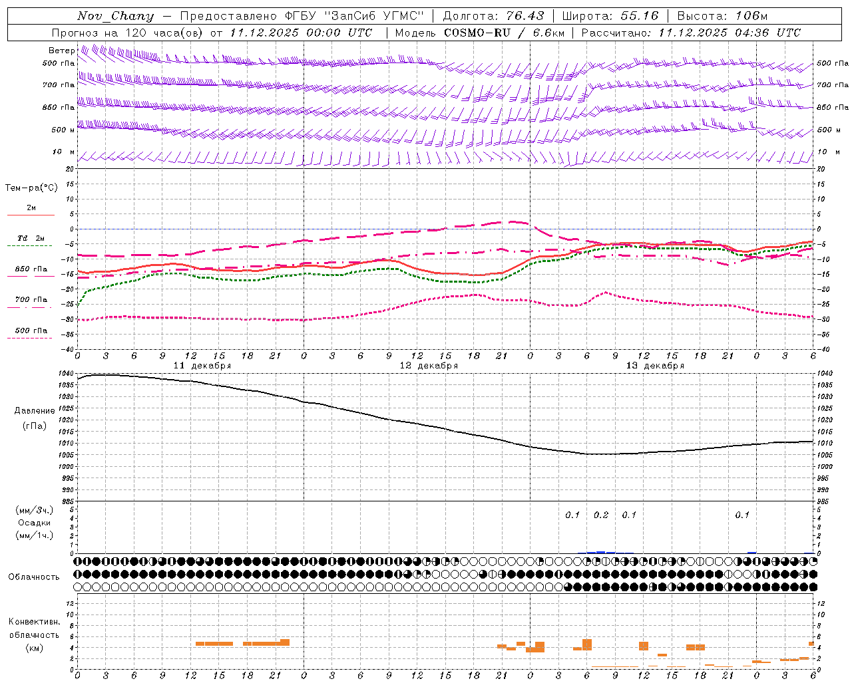Click the '13 декабря' date label

coord(655,366)
